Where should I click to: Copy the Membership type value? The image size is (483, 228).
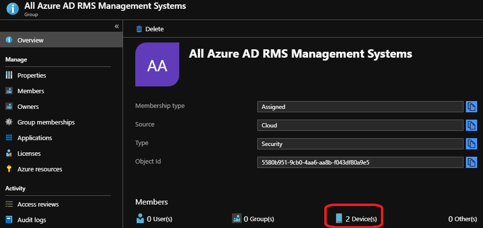[x=471, y=106]
